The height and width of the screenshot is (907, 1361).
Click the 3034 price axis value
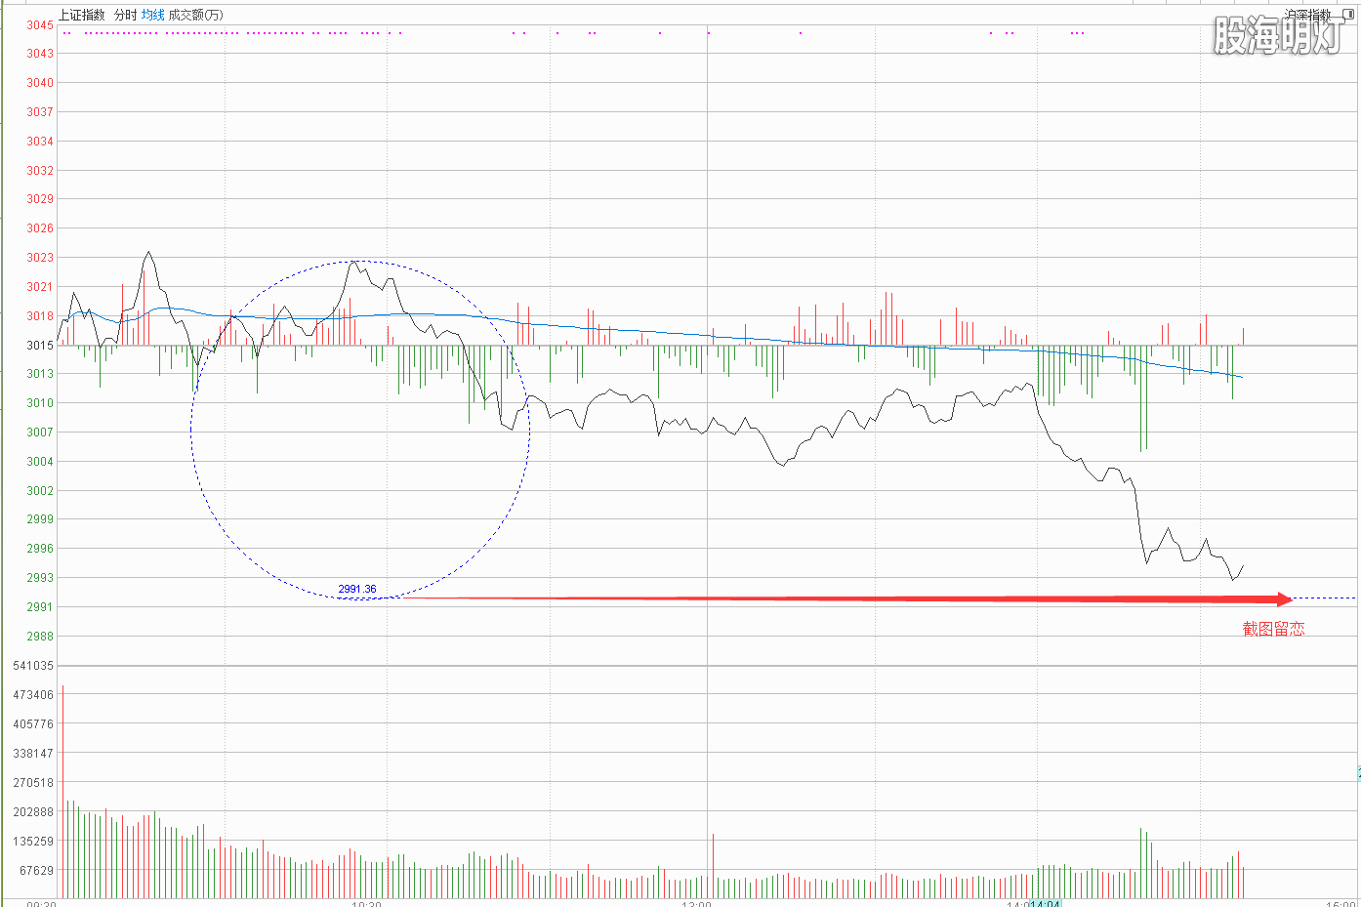[x=40, y=142]
